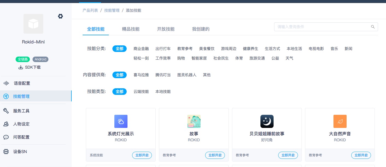Click the 系统灯光展示 skill icon

121,121
